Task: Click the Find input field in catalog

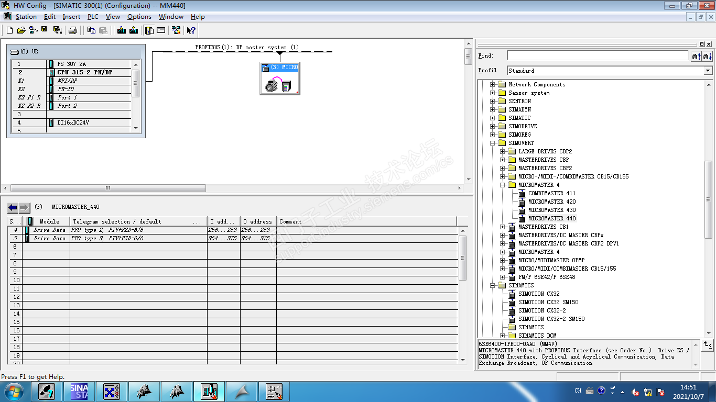Action: 598,55
